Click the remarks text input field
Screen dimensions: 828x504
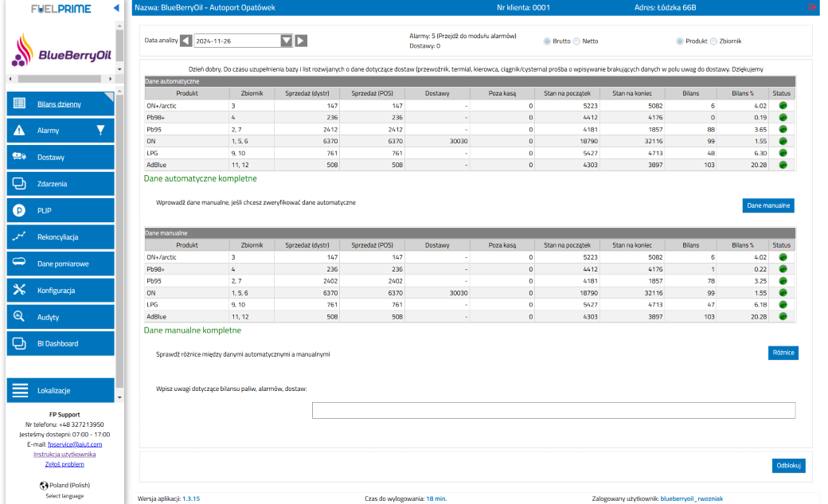point(553,411)
